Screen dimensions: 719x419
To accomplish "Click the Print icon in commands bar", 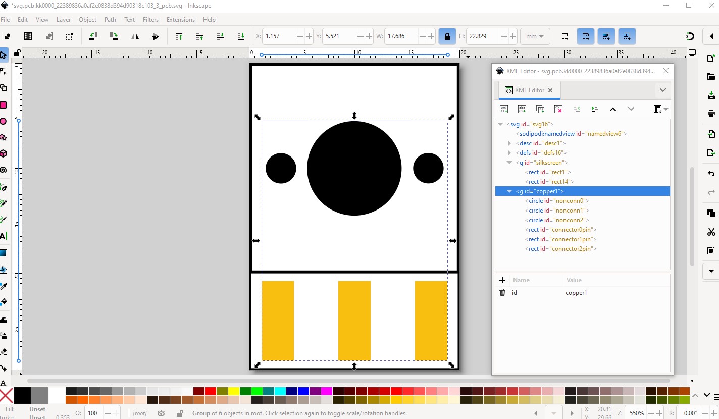I will coord(711,113).
